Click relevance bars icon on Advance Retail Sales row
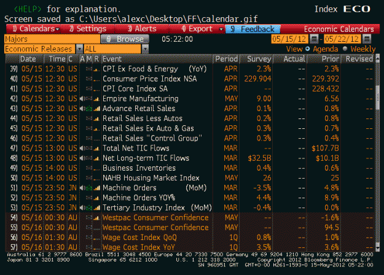Viewport: 384px width, 275px height. (x=96, y=109)
